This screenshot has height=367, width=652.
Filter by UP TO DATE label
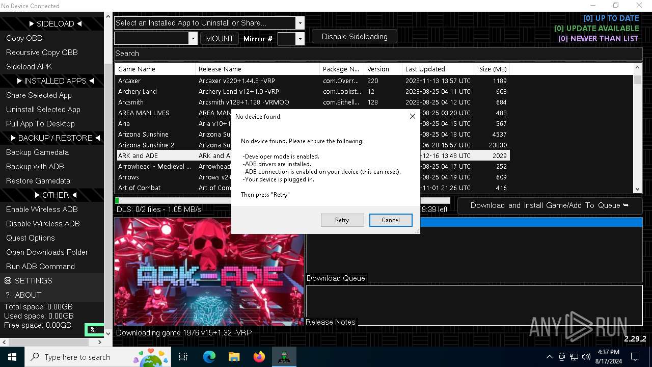[611, 18]
